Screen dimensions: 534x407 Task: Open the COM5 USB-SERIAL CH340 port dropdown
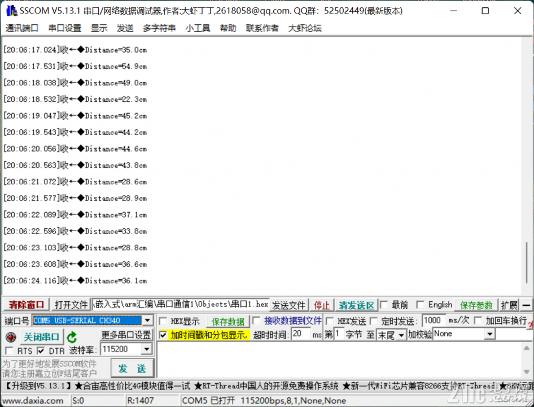(147, 321)
